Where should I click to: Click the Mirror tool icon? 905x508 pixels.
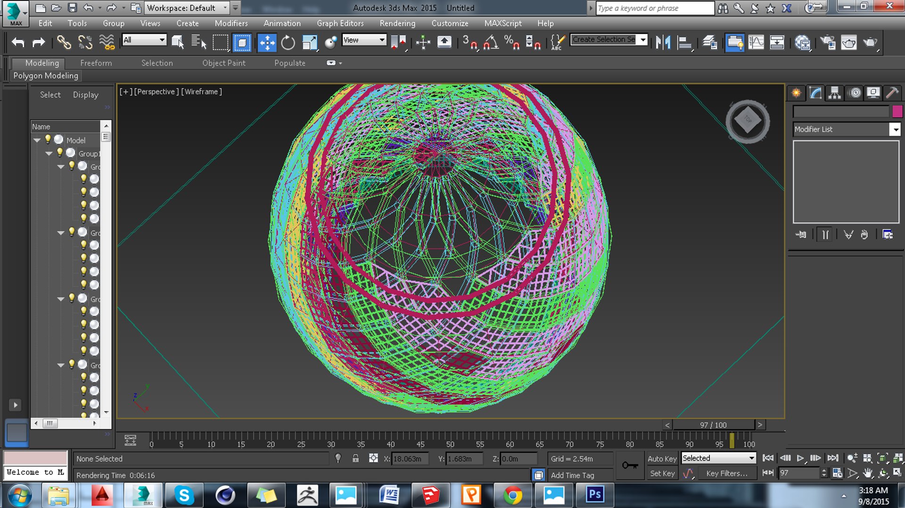pos(663,42)
